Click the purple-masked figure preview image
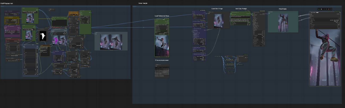This screenshot has height=108, width=345. click(56, 41)
